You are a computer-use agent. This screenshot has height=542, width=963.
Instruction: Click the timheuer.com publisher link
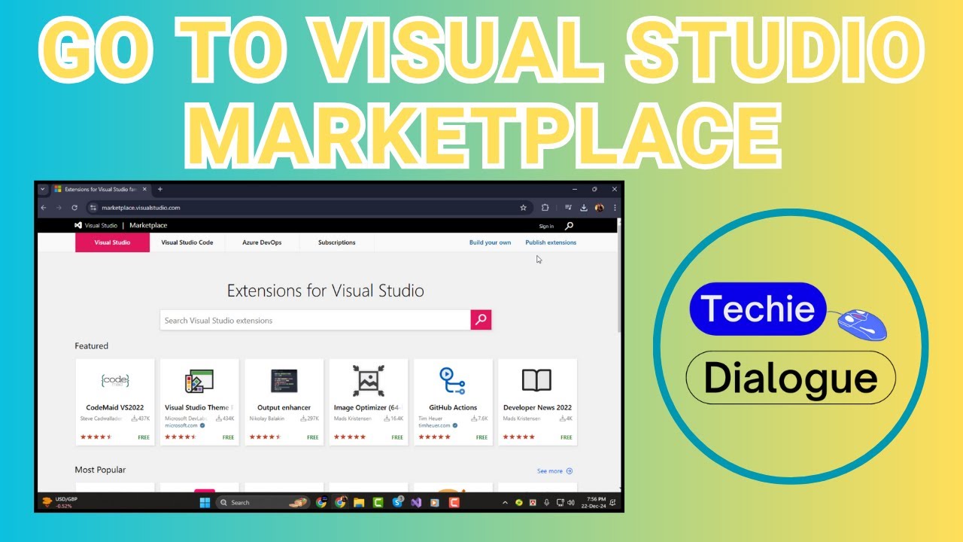point(434,425)
